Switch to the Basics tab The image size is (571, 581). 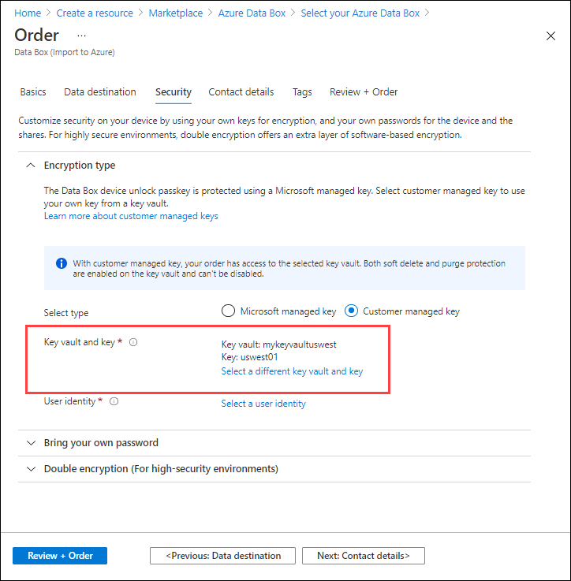(x=33, y=92)
